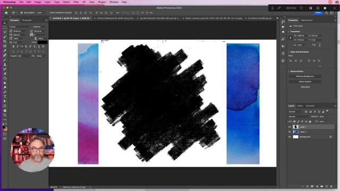Add a layer mask to Layer 1
Image resolution: width=340 pixels, height=191 pixels.
click(312, 186)
